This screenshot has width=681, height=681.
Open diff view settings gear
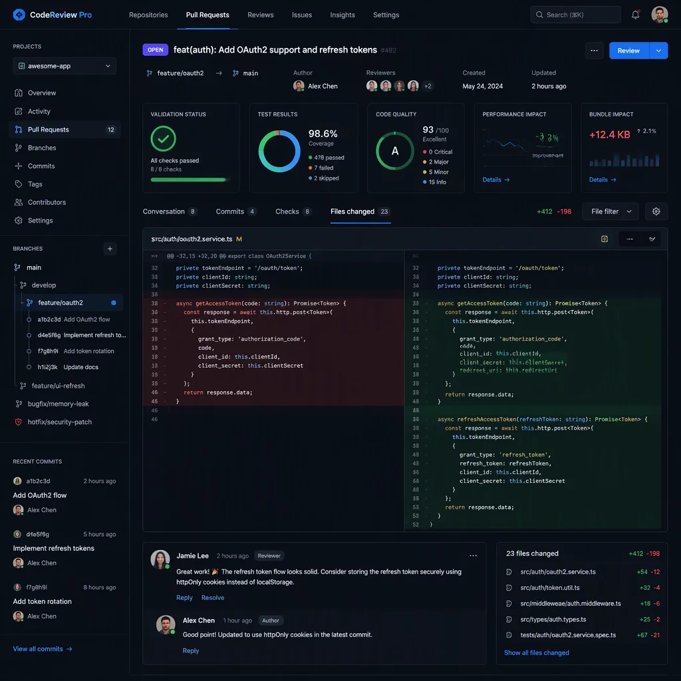[656, 211]
